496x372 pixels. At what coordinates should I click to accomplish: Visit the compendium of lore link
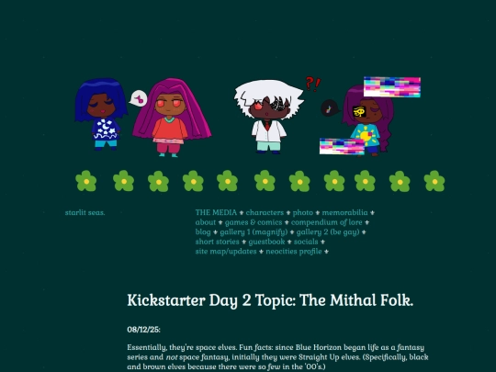coord(326,222)
